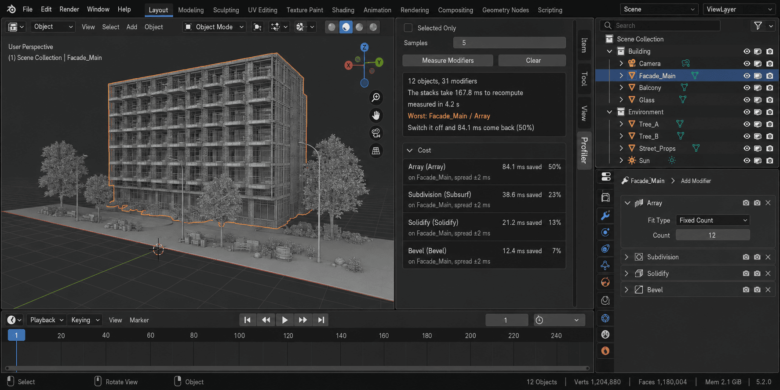Hide the Glass object in viewport
This screenshot has height=390, width=780.
coord(747,100)
